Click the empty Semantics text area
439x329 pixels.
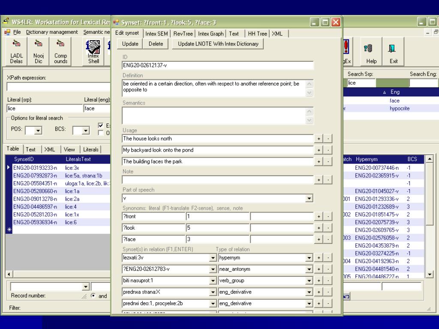coord(214,116)
